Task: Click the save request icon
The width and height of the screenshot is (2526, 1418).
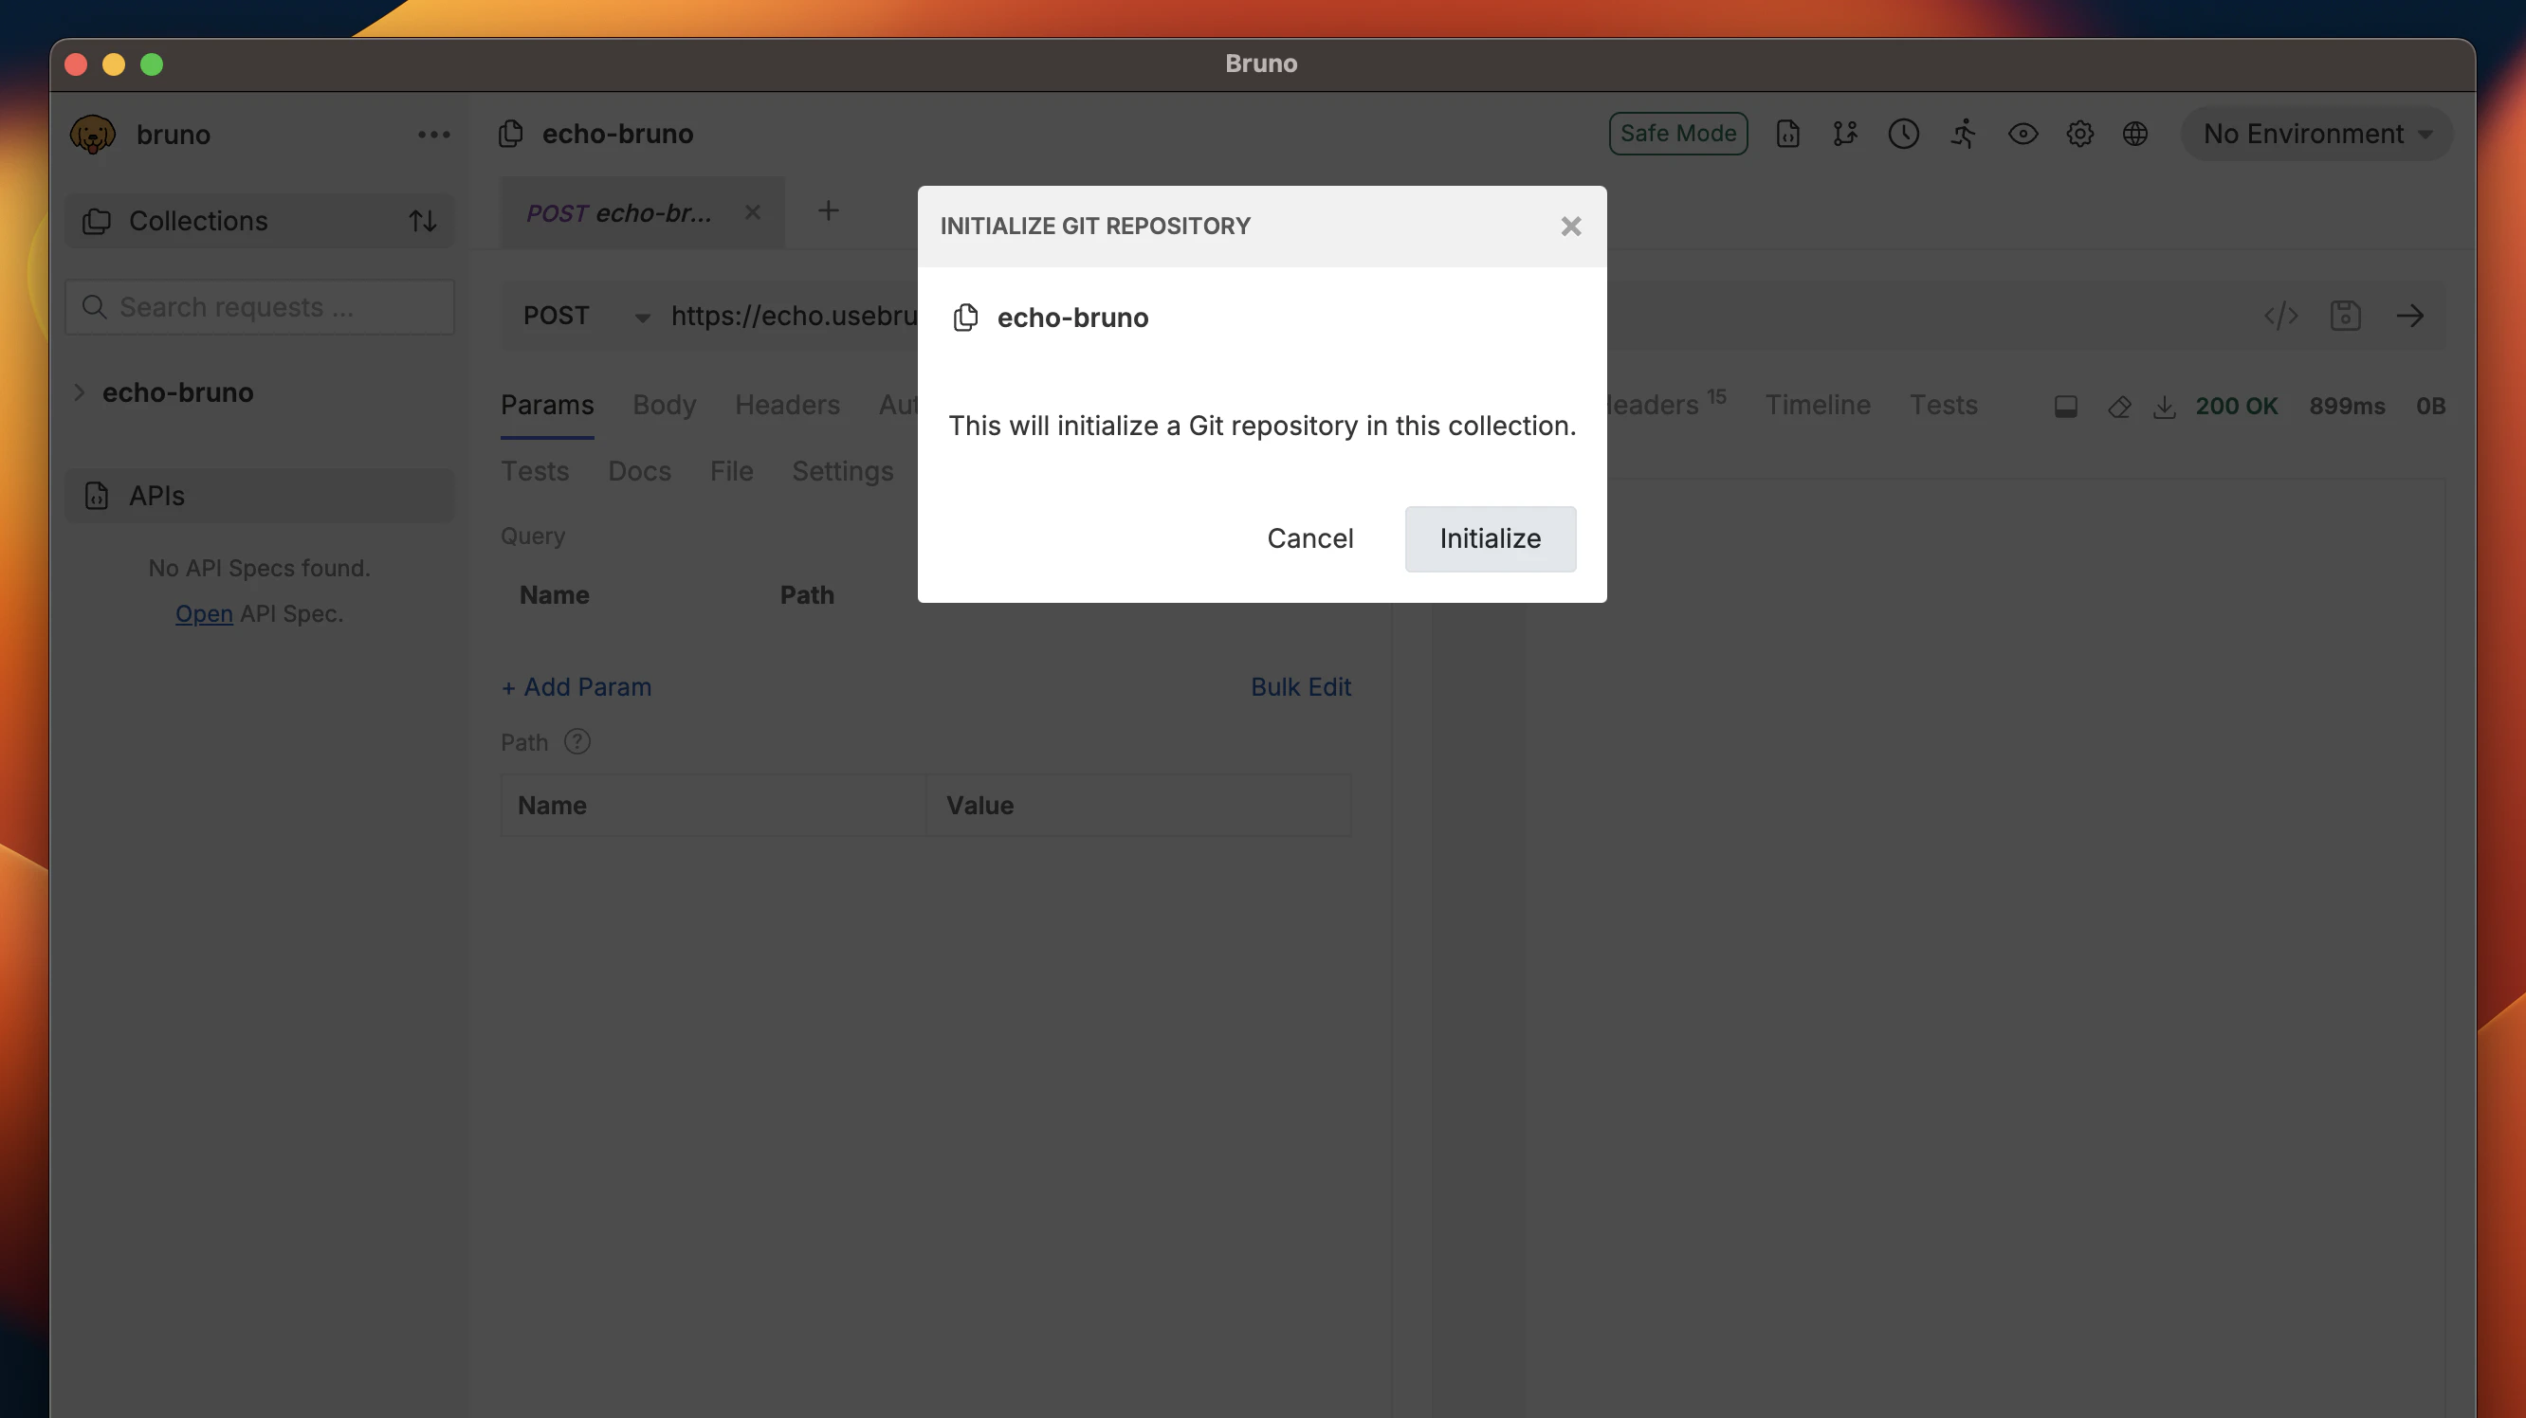Action: 2346,316
